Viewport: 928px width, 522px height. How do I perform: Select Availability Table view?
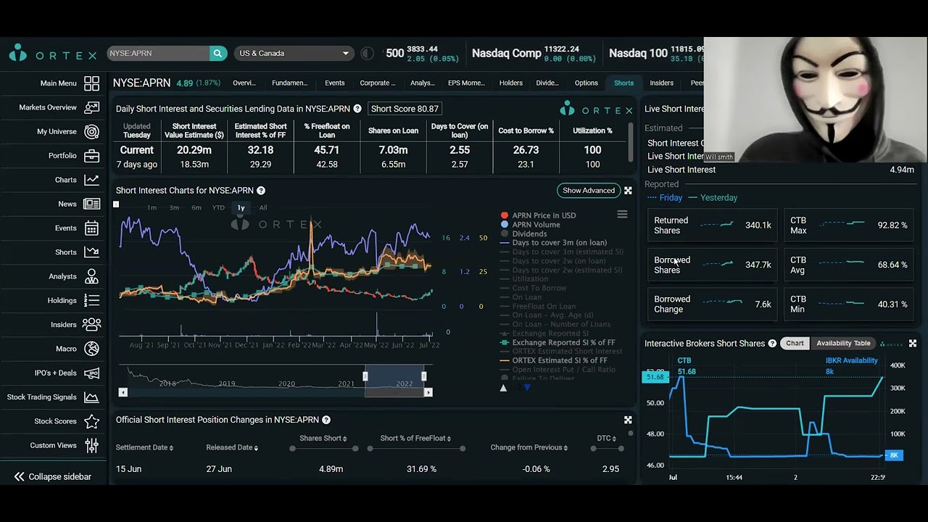(x=843, y=344)
